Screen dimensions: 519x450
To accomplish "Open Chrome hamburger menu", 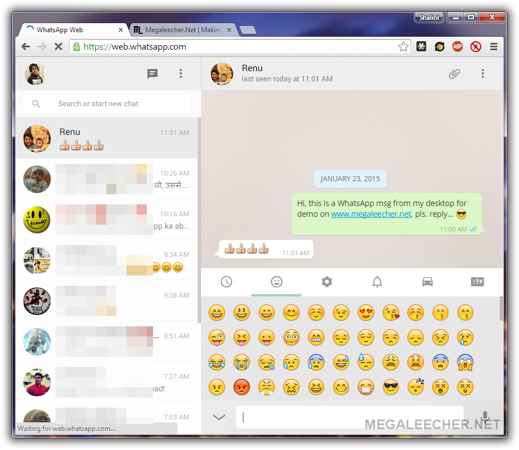I will (x=494, y=47).
